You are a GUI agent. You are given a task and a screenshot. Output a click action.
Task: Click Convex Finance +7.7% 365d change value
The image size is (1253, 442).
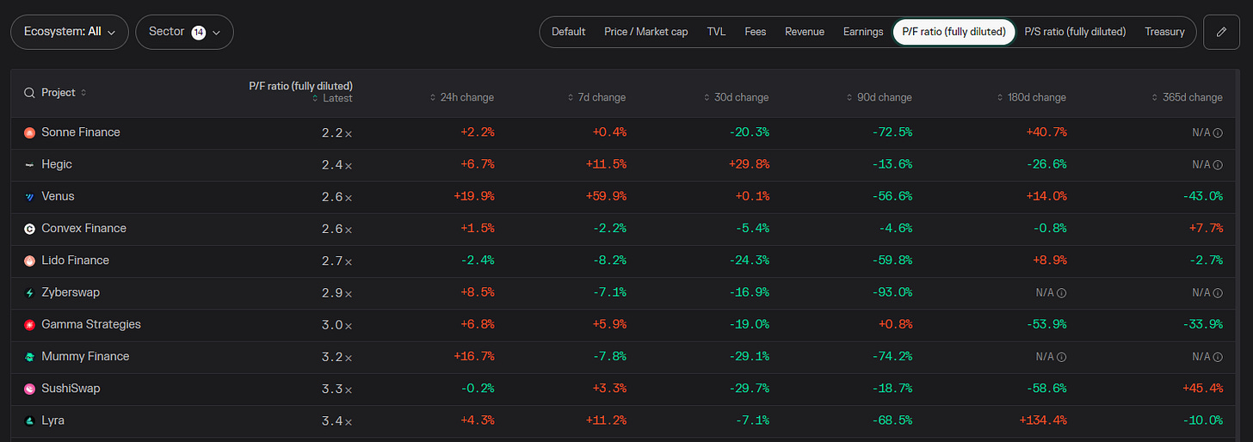tap(1206, 229)
